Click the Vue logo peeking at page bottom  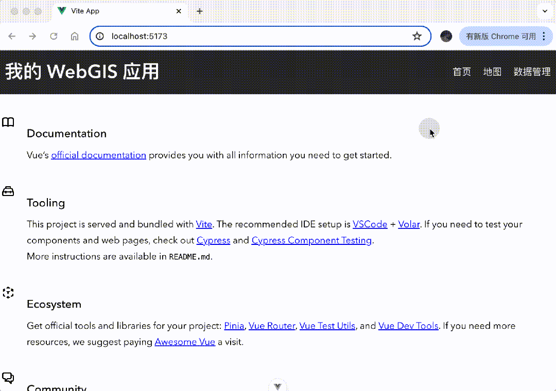[x=277, y=386]
